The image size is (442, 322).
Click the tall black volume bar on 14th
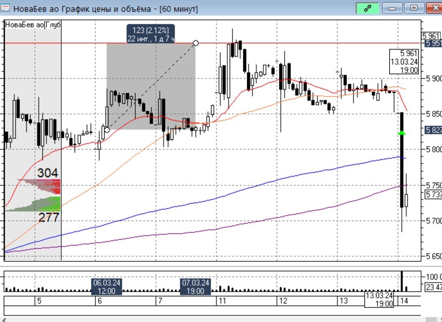pyautogui.click(x=402, y=281)
